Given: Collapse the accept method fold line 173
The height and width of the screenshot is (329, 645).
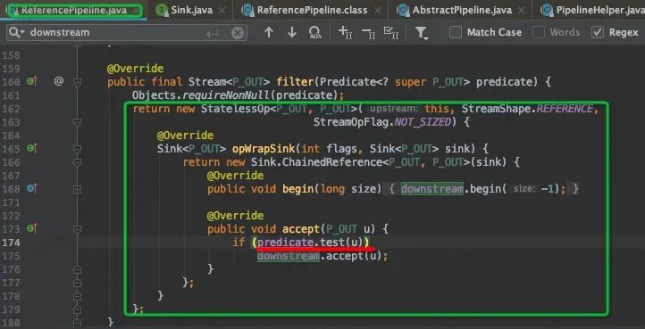Looking at the screenshot, I should 77,229.
